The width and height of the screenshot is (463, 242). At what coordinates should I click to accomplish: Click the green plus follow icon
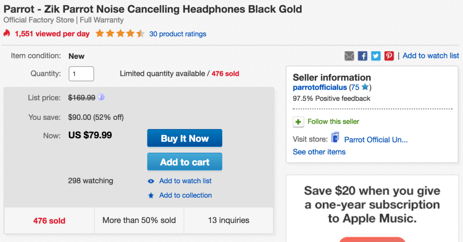click(x=298, y=122)
